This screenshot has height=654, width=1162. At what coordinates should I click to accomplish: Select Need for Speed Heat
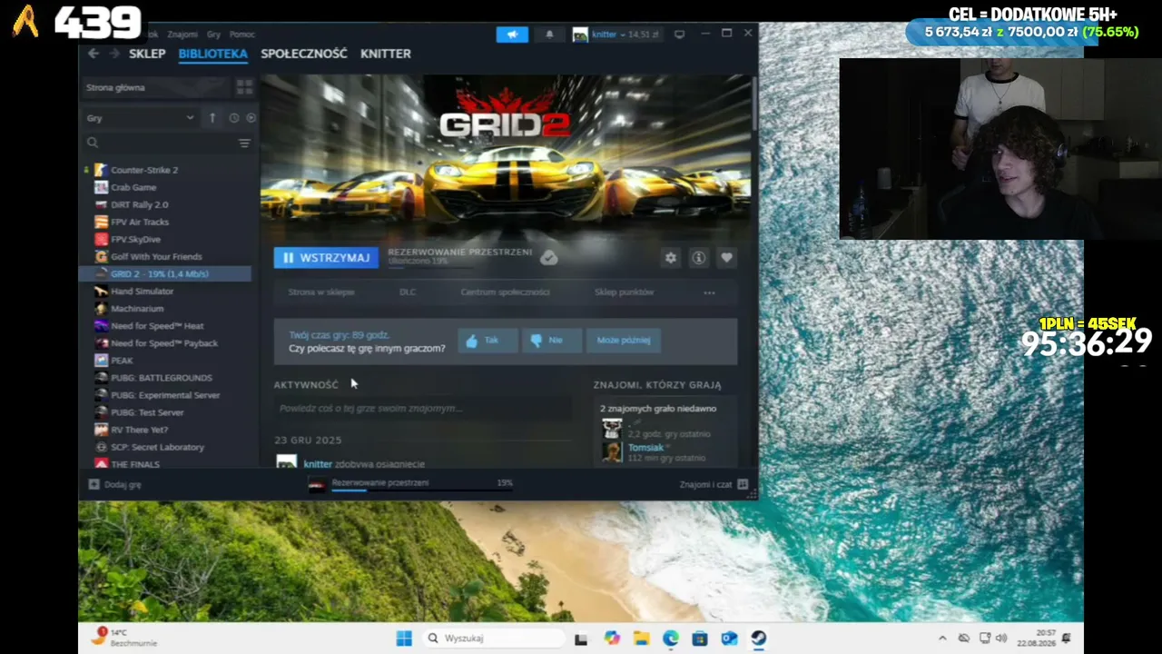pyautogui.click(x=157, y=326)
